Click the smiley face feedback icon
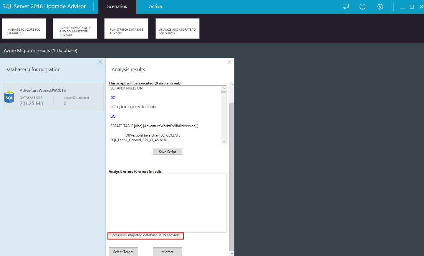 (362, 6)
